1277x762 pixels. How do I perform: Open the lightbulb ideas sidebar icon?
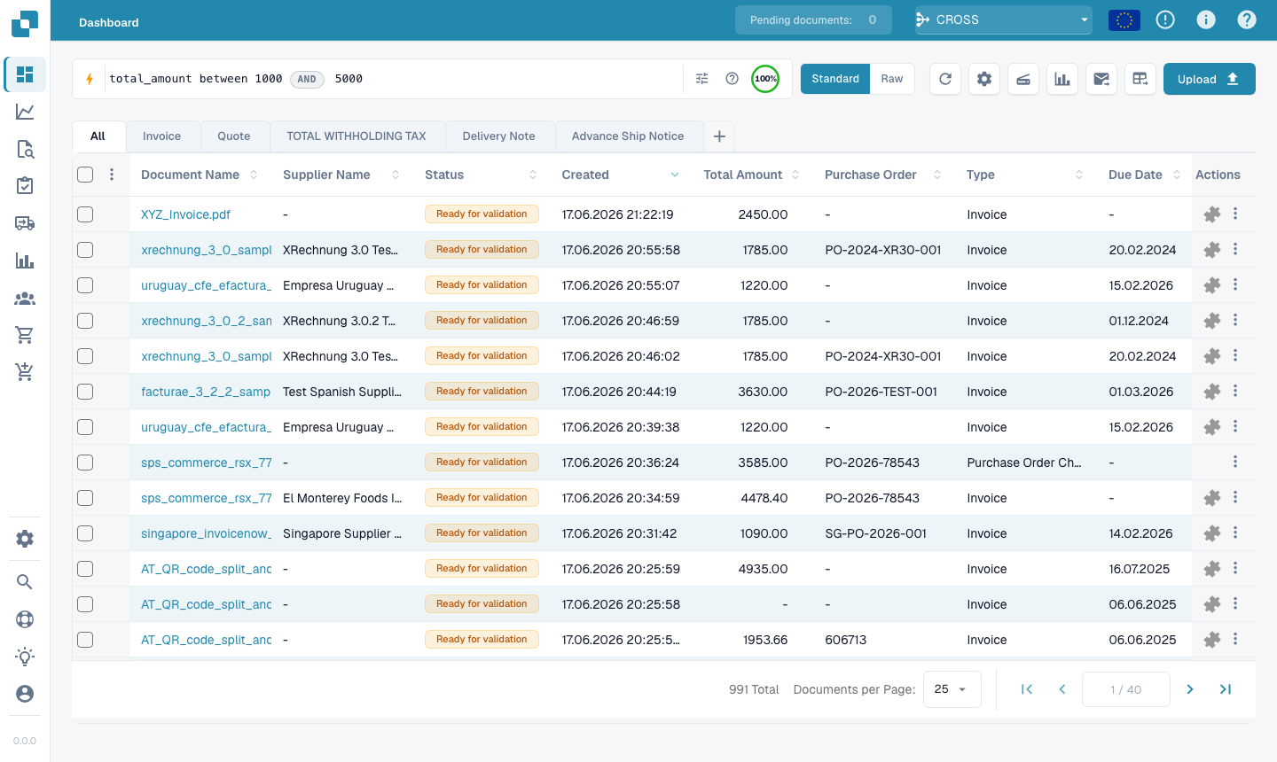point(25,657)
